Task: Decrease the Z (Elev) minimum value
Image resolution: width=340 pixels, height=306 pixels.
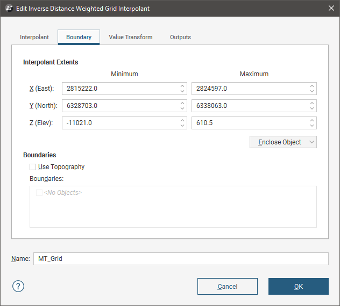Action: click(x=182, y=126)
